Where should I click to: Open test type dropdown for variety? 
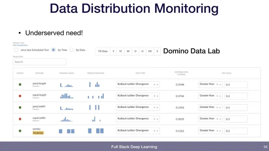coord(138,130)
